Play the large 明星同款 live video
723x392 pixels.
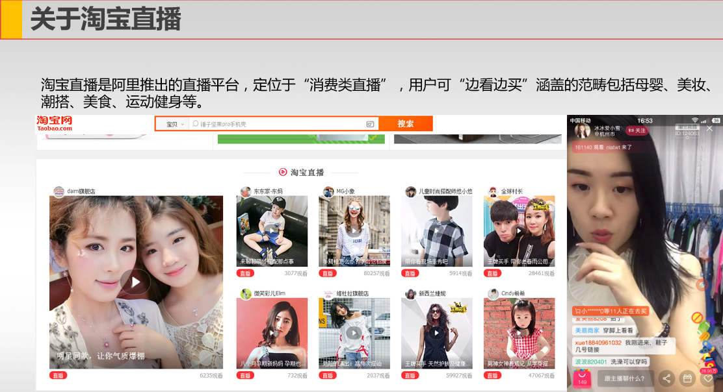click(135, 282)
